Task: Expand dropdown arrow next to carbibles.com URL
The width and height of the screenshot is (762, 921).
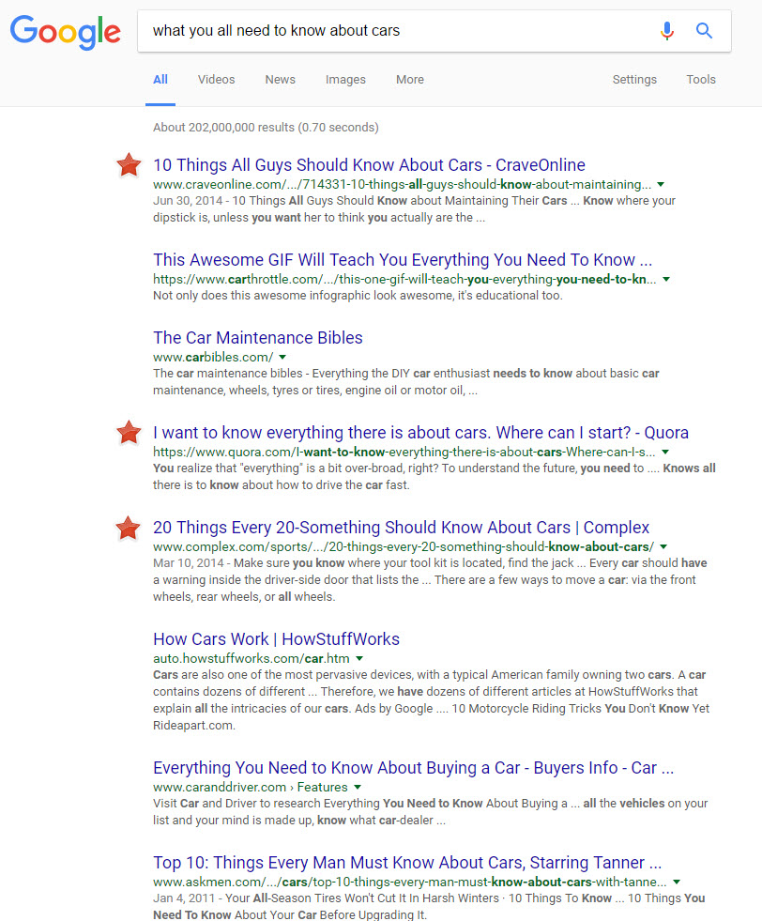Action: click(x=282, y=357)
